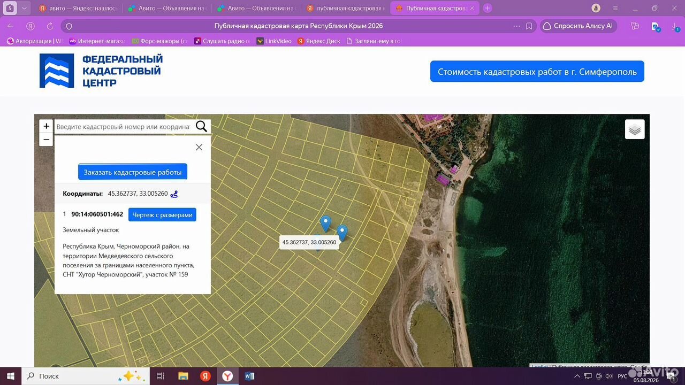
Task: Open 'Чертеж с размерами' drawing
Action: 162,214
